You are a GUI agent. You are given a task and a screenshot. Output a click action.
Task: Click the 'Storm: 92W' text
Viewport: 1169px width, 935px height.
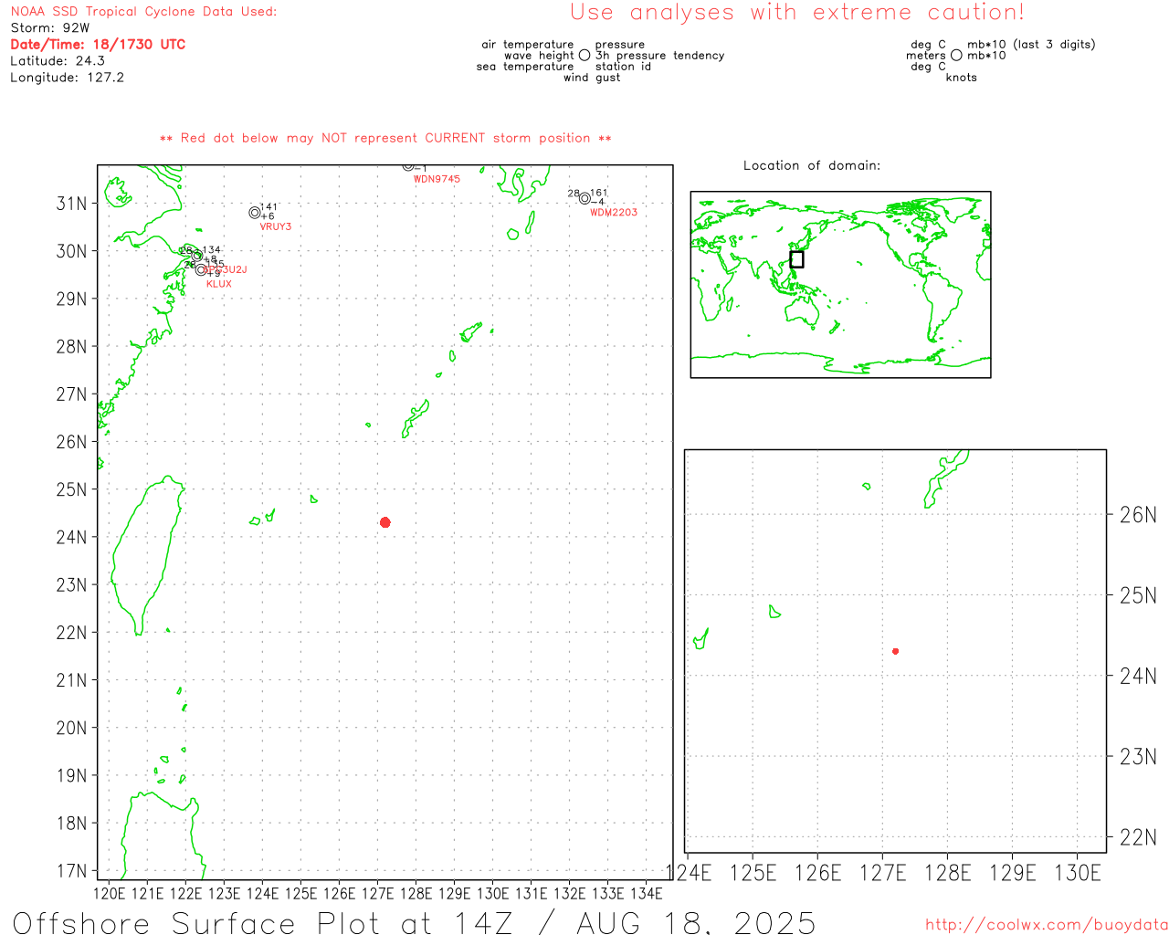click(50, 28)
